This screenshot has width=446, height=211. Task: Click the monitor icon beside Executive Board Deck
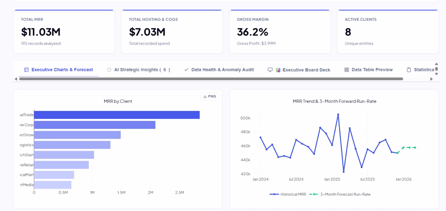tap(270, 70)
